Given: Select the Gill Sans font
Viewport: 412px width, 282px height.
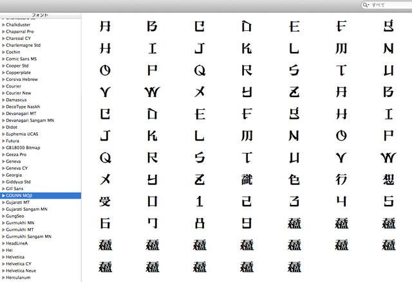Looking at the screenshot, I should click(x=14, y=188).
